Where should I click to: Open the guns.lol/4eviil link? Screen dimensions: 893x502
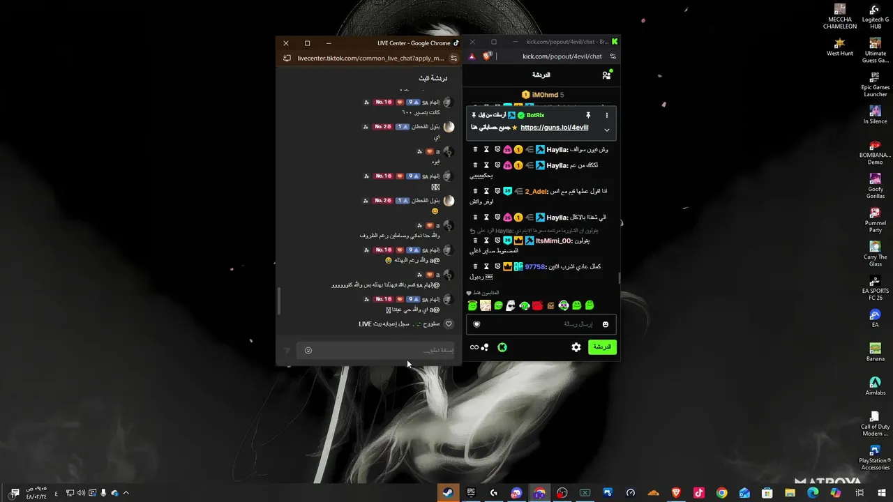tap(555, 128)
